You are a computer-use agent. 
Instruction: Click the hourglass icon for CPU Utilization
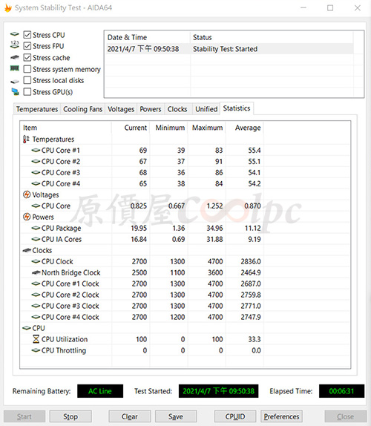click(36, 339)
